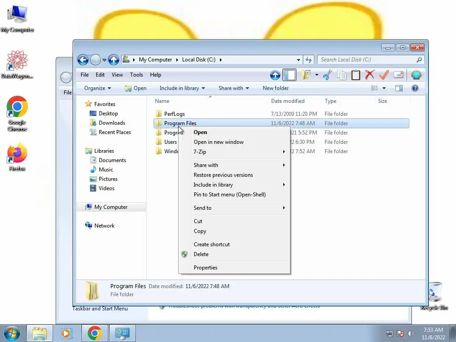Click the Open command bar button
The image size is (456, 342).
[135, 88]
